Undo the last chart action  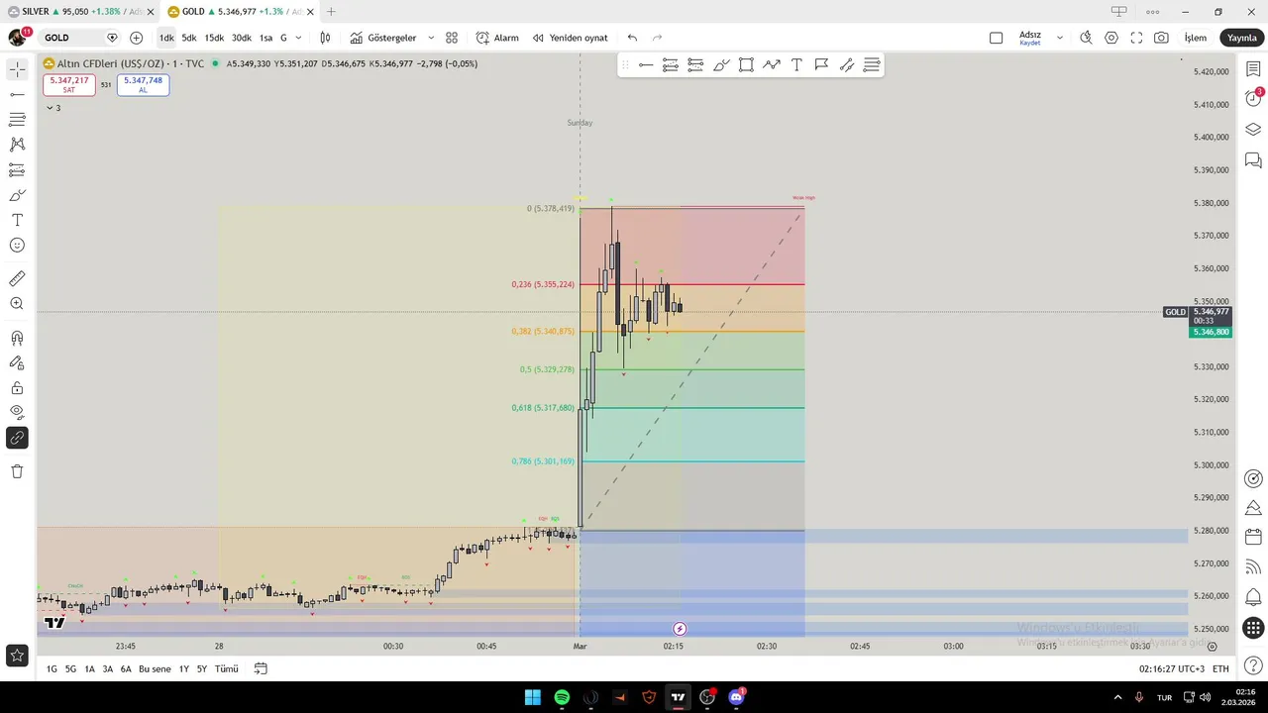(x=632, y=38)
